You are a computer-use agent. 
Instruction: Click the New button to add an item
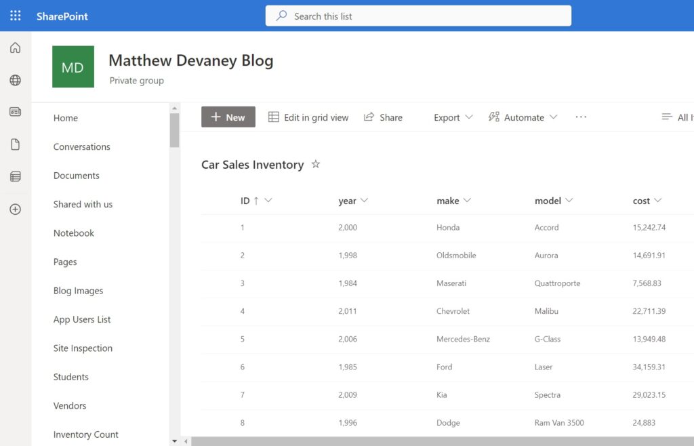coord(228,117)
